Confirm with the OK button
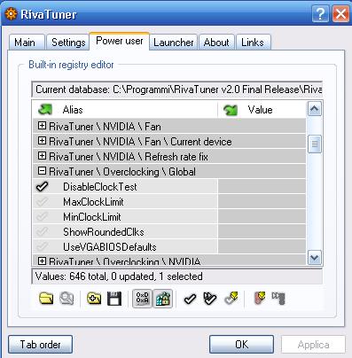Viewport: 352px width, 358px height. coord(241,344)
